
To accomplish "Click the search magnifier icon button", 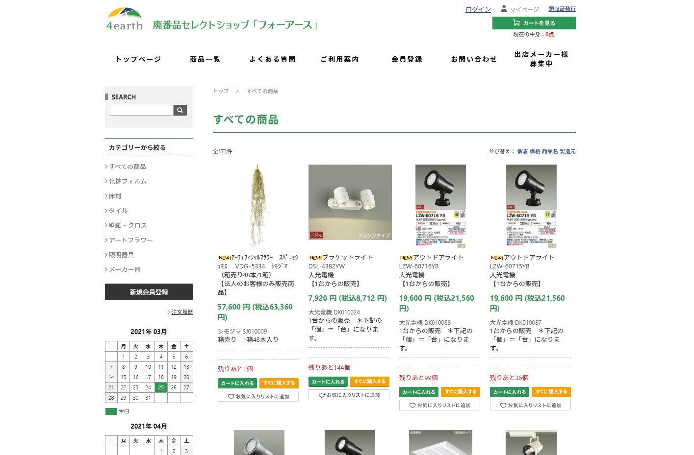I will [x=180, y=110].
